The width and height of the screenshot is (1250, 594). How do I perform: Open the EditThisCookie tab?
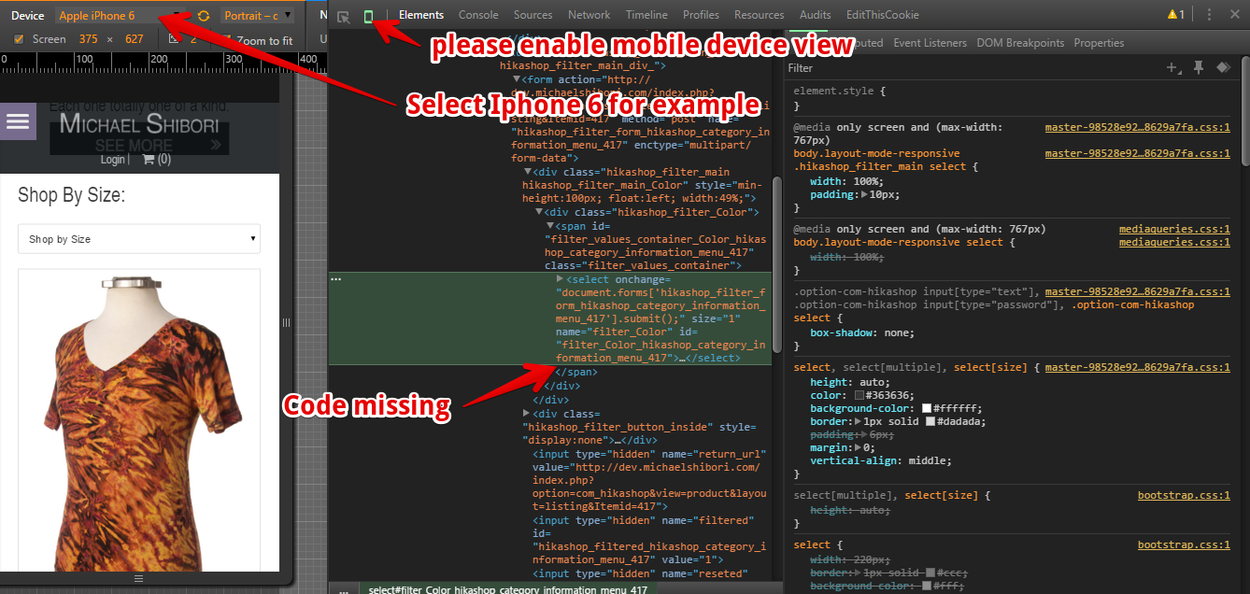pyautogui.click(x=882, y=15)
